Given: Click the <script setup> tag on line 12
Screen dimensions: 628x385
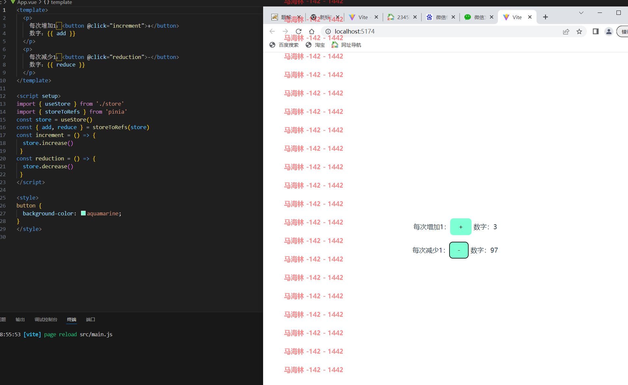Looking at the screenshot, I should point(39,96).
